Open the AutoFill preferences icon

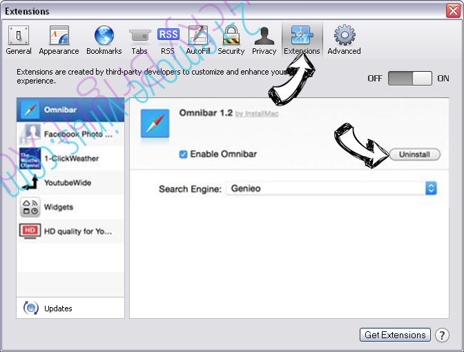(x=198, y=35)
